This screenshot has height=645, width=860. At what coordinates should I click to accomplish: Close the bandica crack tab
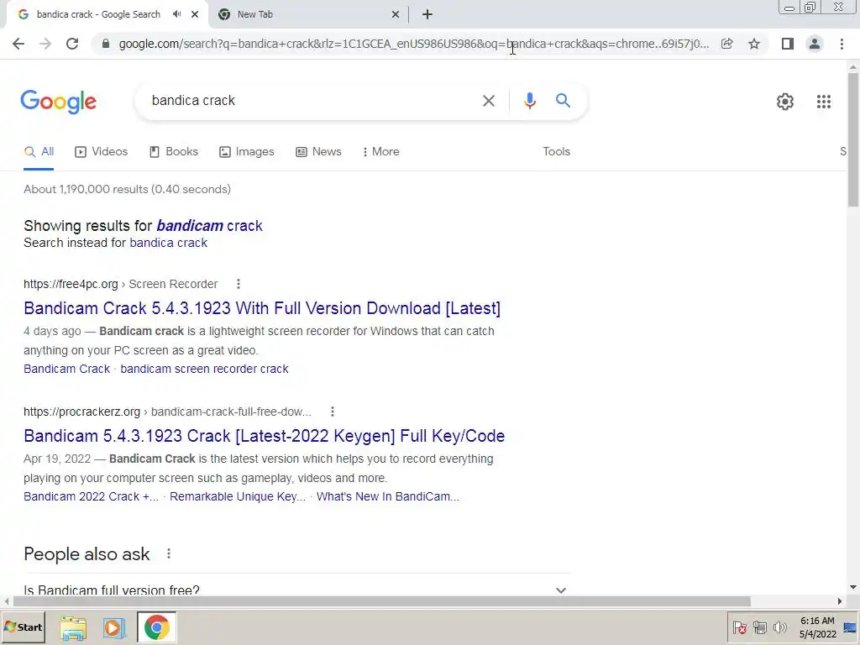click(195, 14)
